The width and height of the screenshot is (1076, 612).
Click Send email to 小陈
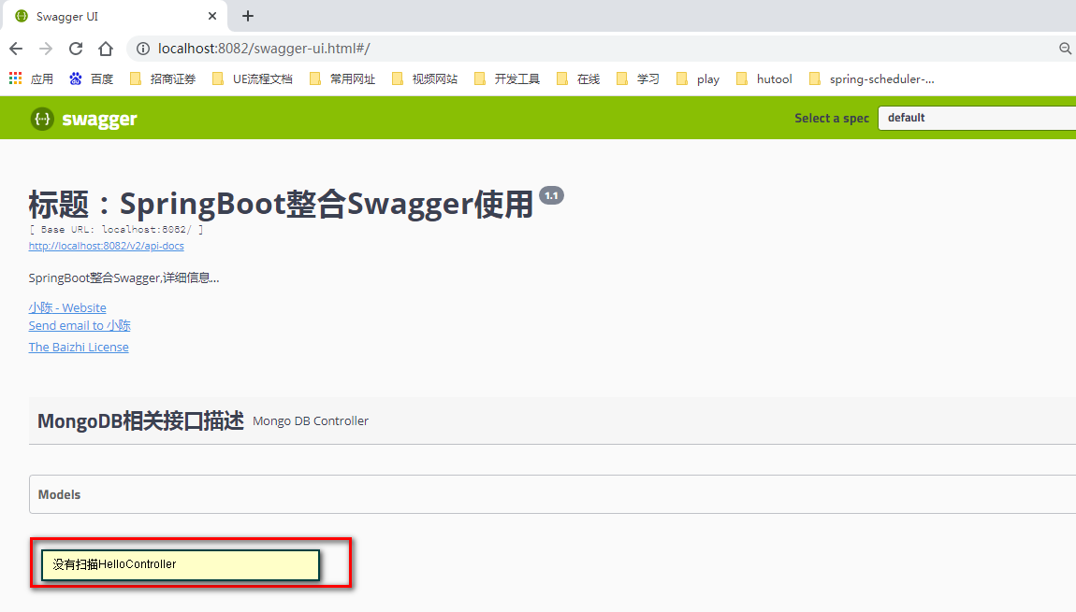(x=80, y=325)
